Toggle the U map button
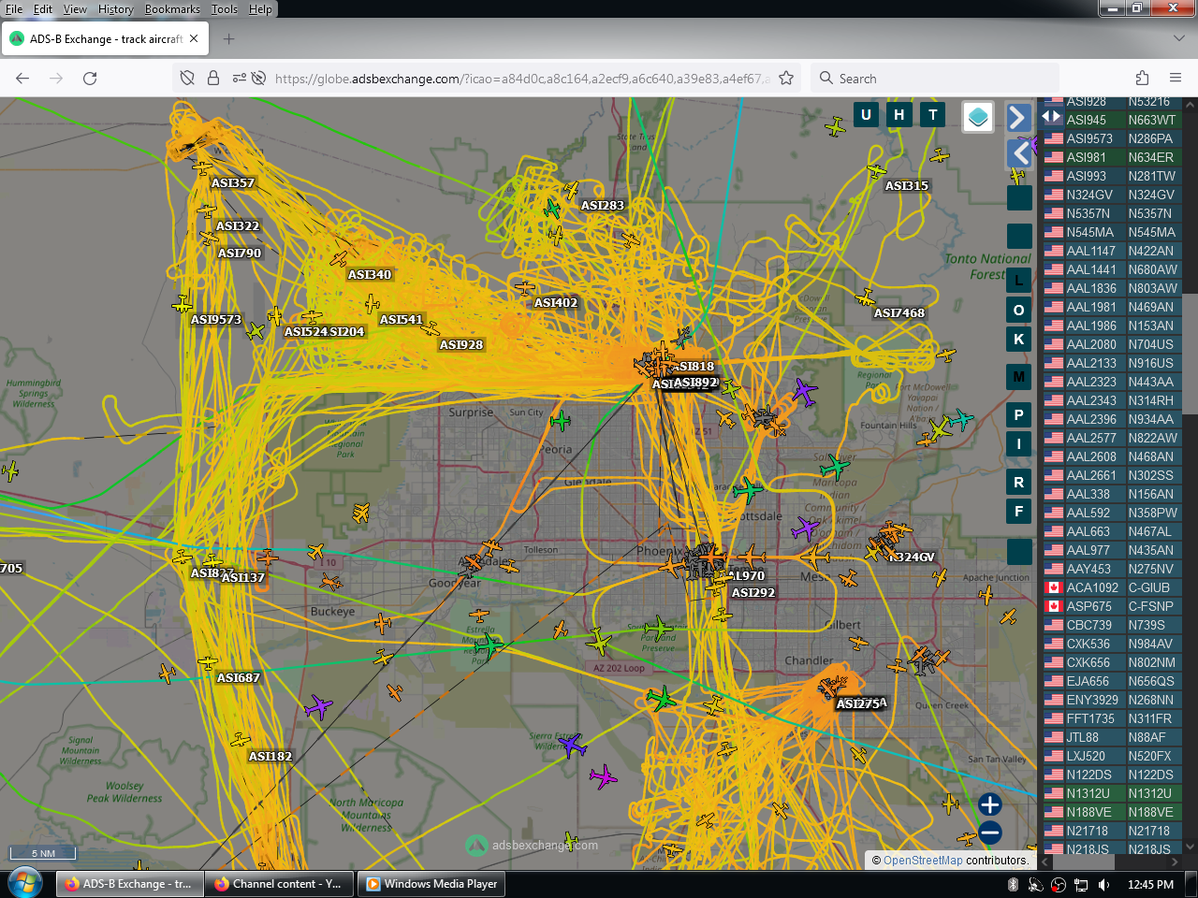The width and height of the screenshot is (1198, 898). tap(866, 115)
